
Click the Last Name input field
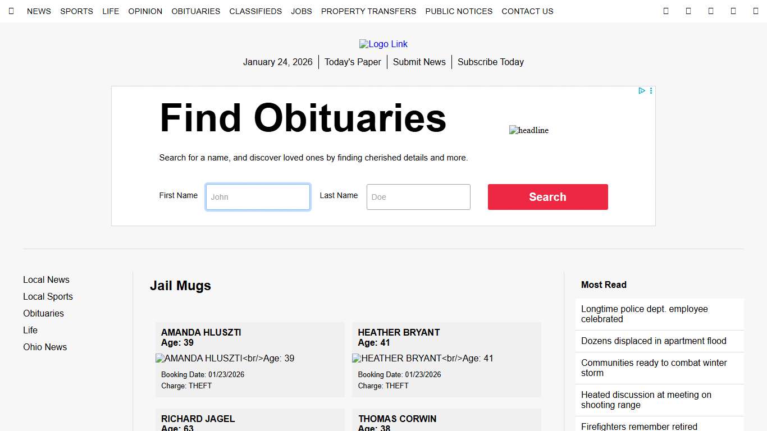(x=418, y=197)
